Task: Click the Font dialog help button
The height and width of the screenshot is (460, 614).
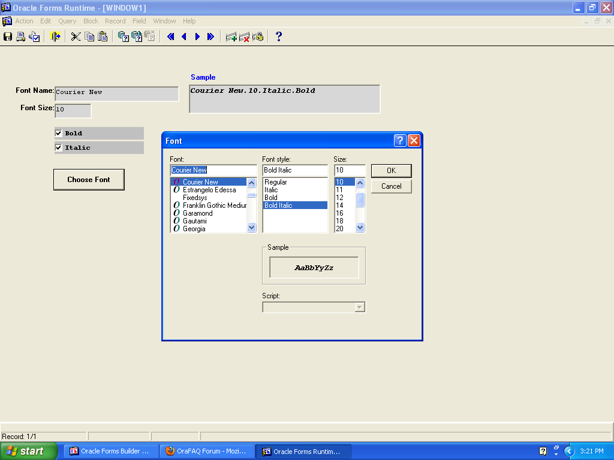Action: (400, 140)
